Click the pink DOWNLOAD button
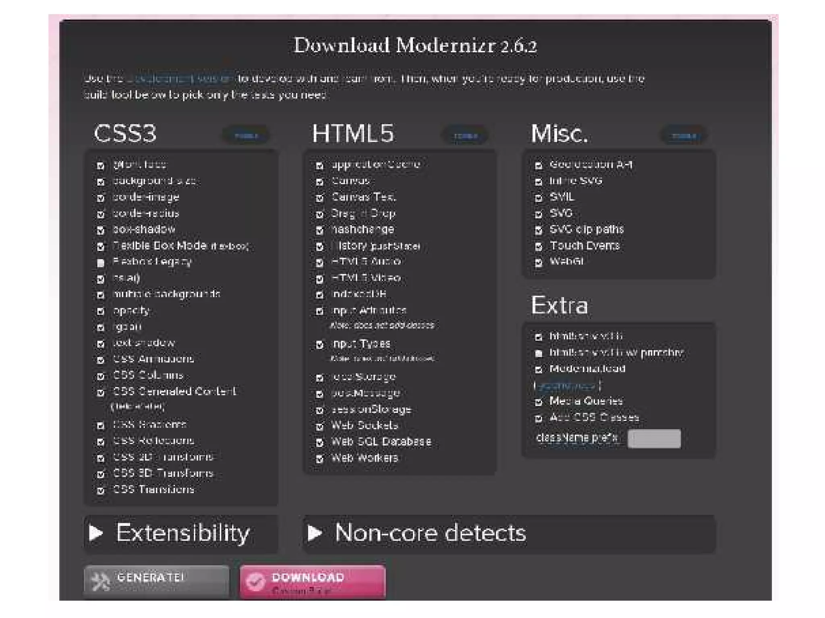 [x=313, y=581]
